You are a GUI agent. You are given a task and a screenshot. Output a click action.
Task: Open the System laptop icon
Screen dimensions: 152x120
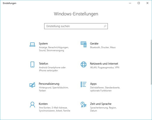click(x=32, y=45)
